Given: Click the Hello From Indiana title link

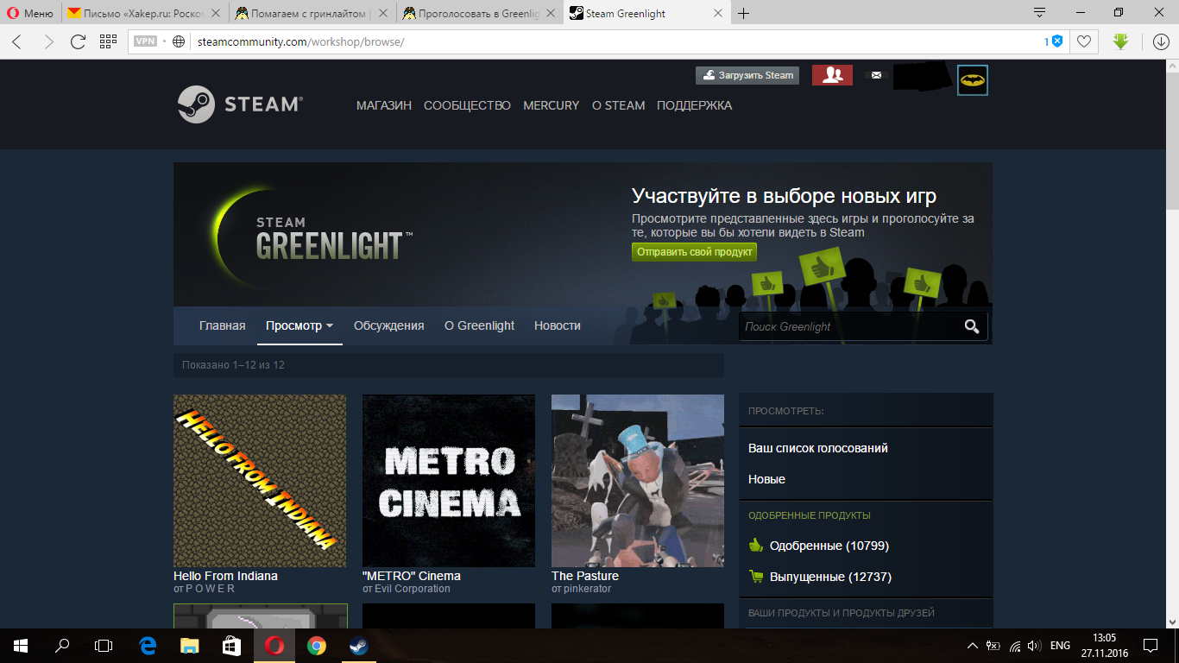Looking at the screenshot, I should click(225, 576).
